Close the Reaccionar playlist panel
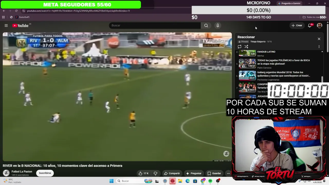Image resolution: width=329 pixels, height=185 pixels. [x=319, y=39]
